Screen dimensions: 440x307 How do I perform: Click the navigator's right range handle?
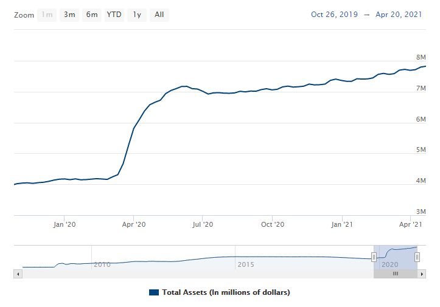coord(417,258)
